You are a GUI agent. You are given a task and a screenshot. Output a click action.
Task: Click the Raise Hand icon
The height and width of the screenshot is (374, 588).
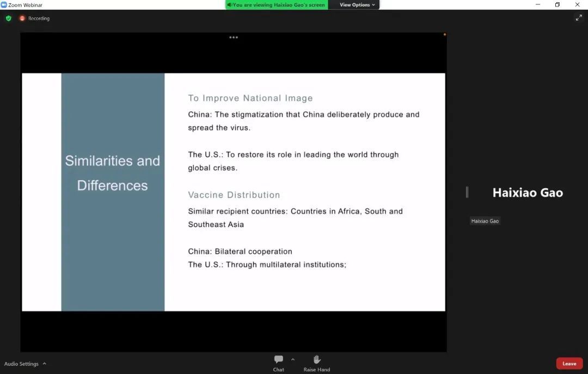coord(317,359)
